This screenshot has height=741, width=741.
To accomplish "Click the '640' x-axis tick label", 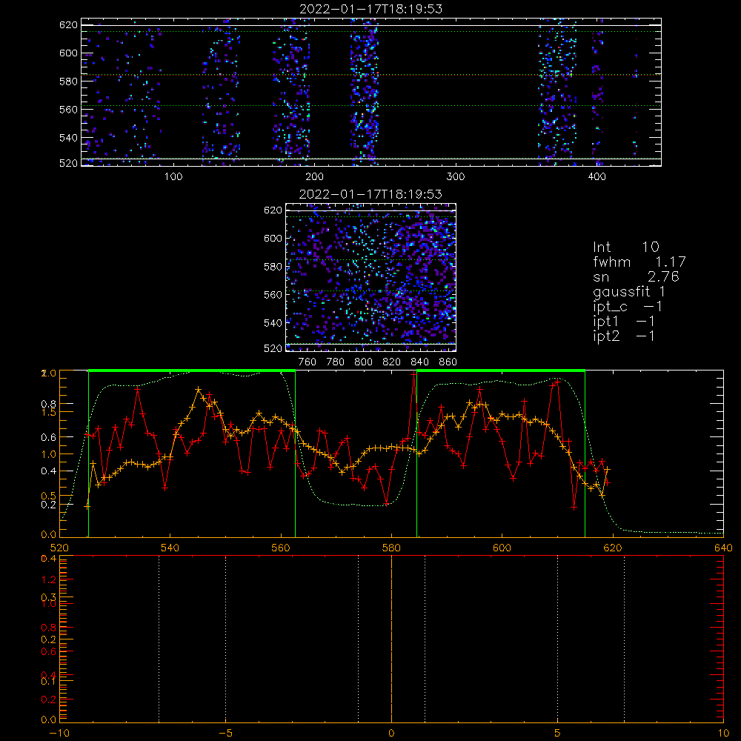I will 723,548.
